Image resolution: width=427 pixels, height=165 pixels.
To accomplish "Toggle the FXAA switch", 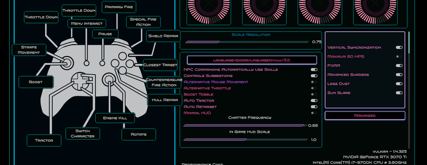I will (399, 66).
